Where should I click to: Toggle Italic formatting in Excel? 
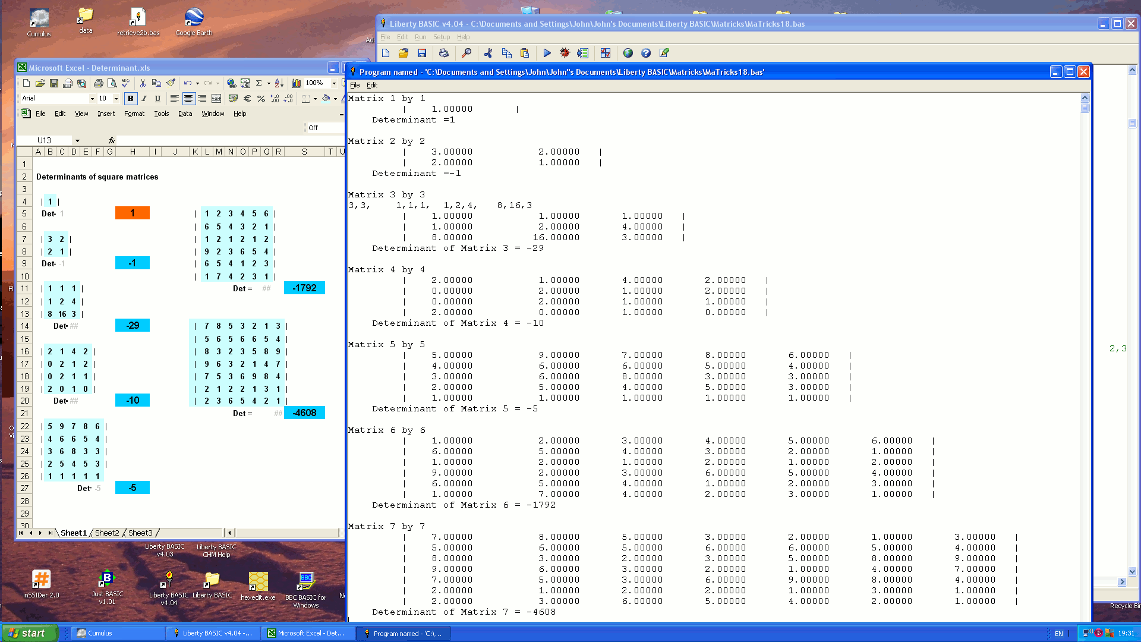click(x=144, y=98)
